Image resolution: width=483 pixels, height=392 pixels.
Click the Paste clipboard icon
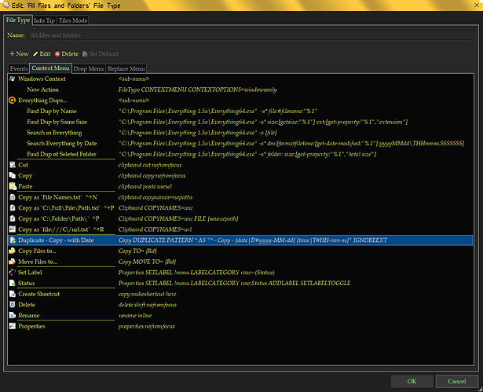click(x=12, y=186)
